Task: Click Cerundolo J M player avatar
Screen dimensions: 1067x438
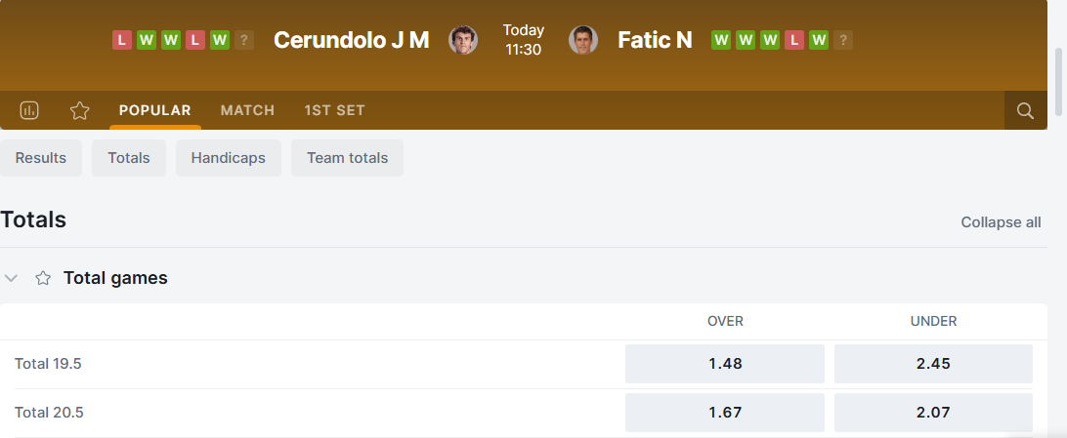Action: click(462, 40)
